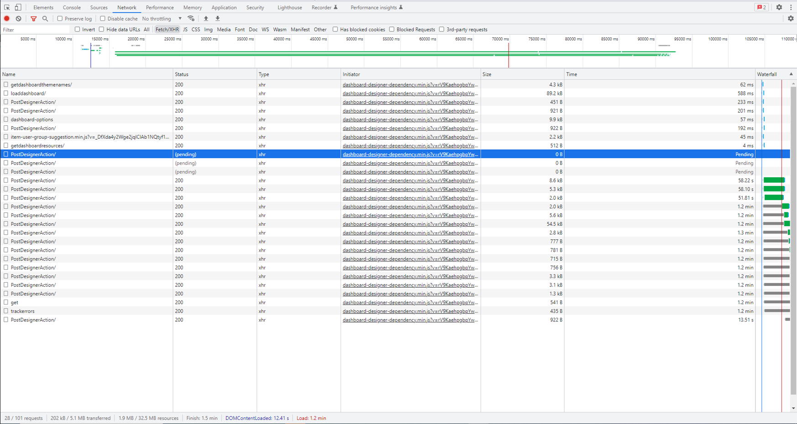Export HAR file using download icon
The width and height of the screenshot is (797, 424).
point(218,18)
